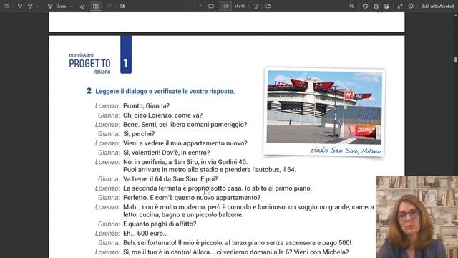This screenshot has width=458, height=258.
Task: Activate the Draw pen tool
Action: [57, 6]
